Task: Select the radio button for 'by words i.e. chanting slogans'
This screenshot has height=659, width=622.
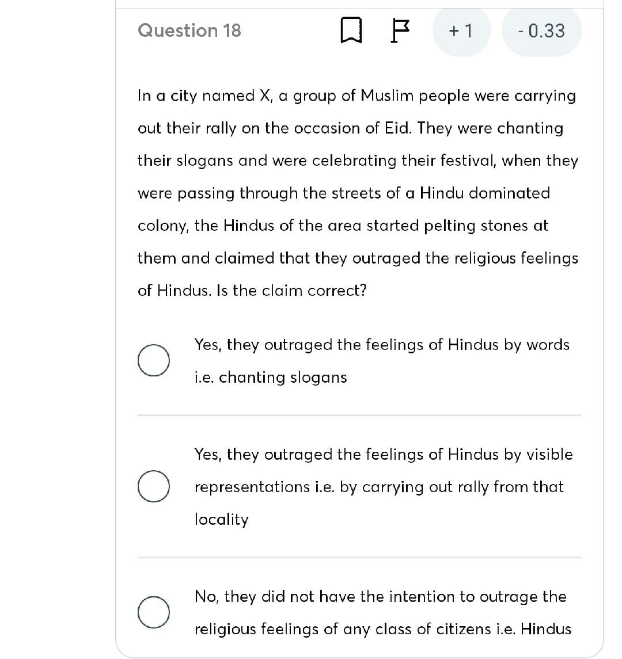Action: click(154, 360)
